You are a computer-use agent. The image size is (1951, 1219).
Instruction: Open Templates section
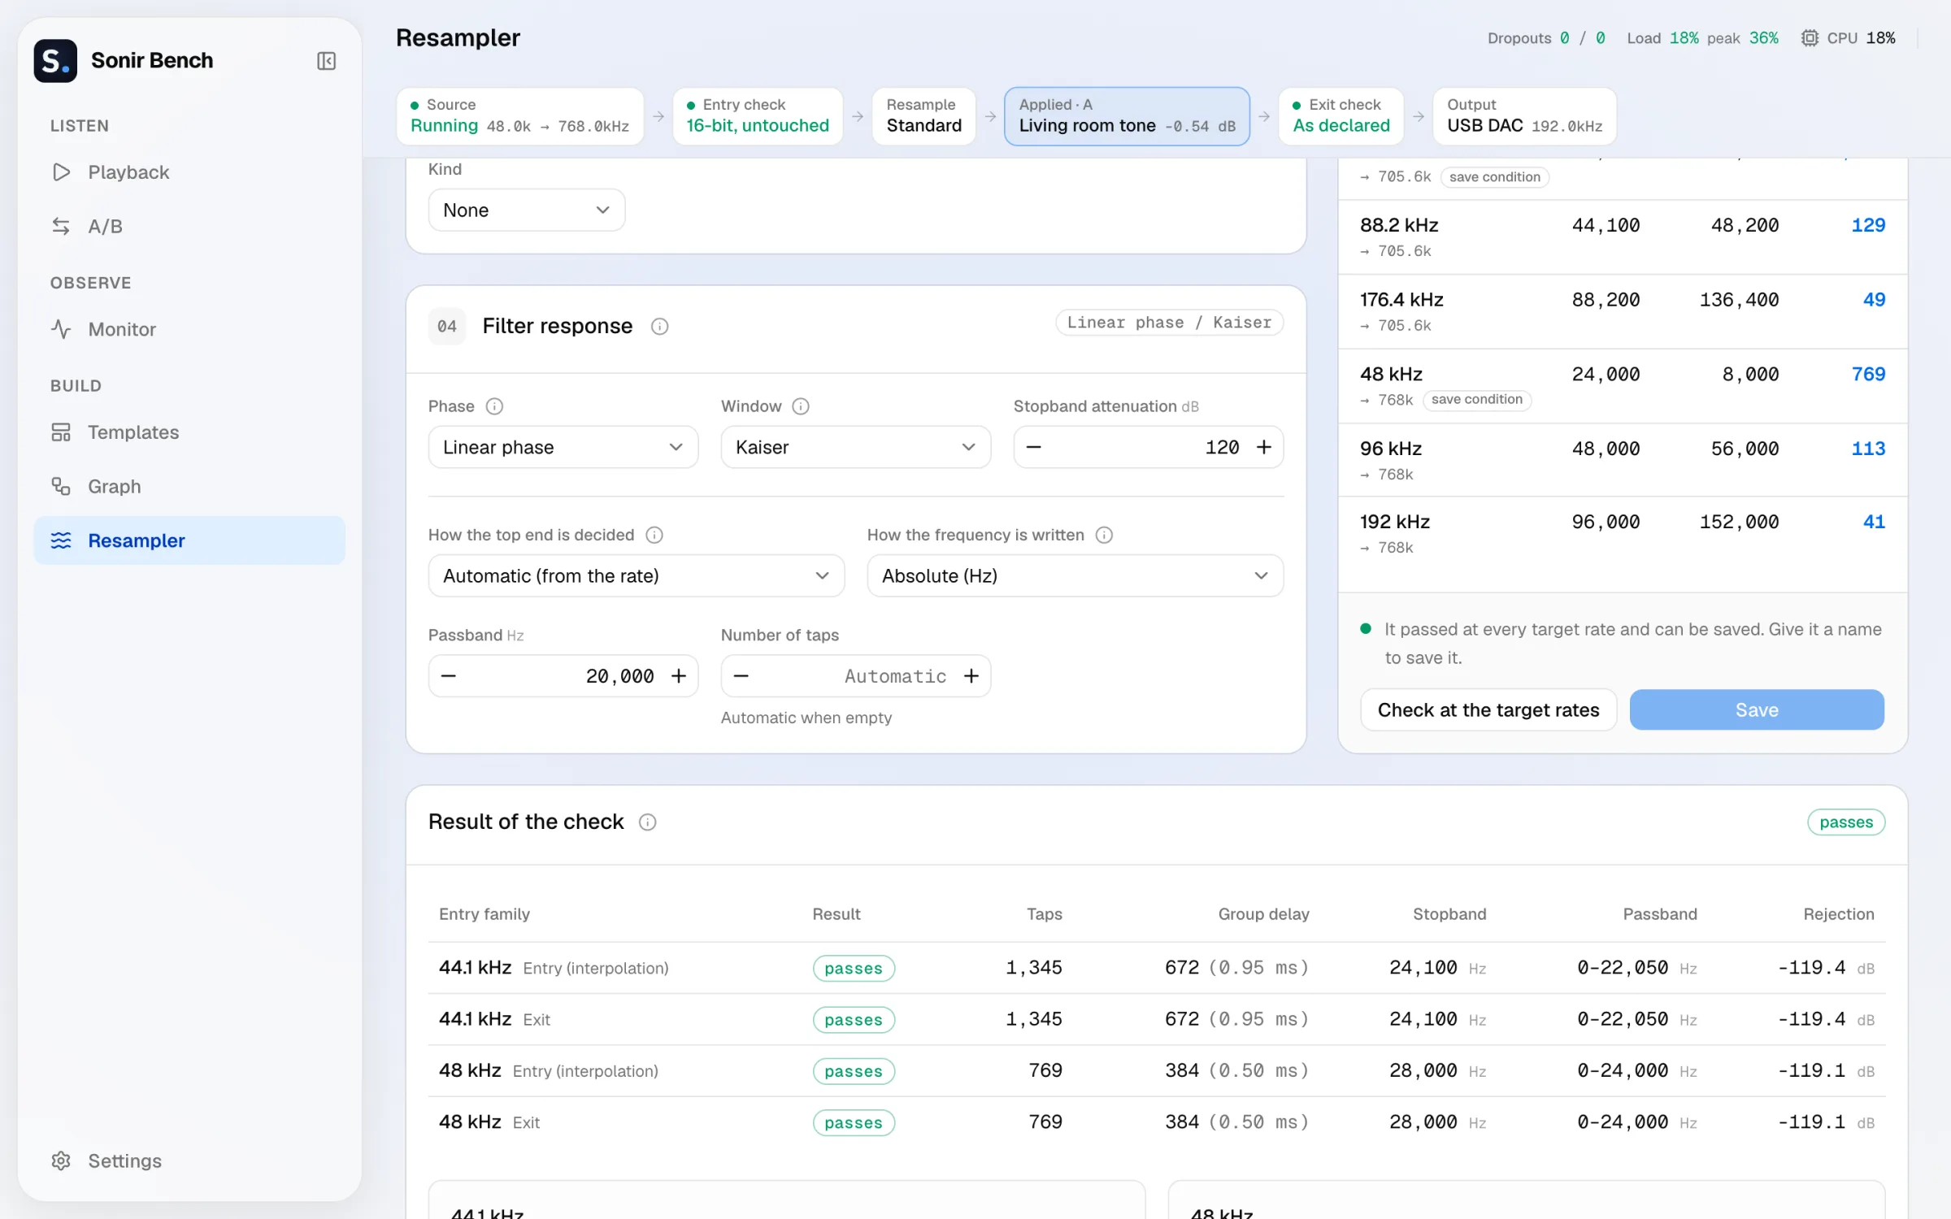189,432
